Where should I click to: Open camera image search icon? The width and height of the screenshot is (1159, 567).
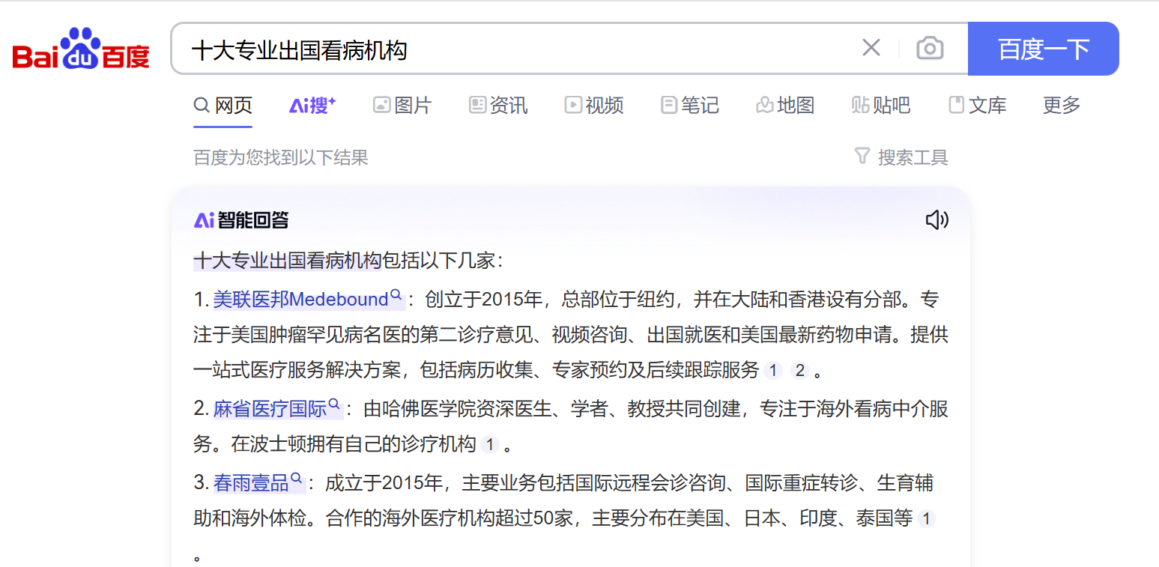click(930, 49)
